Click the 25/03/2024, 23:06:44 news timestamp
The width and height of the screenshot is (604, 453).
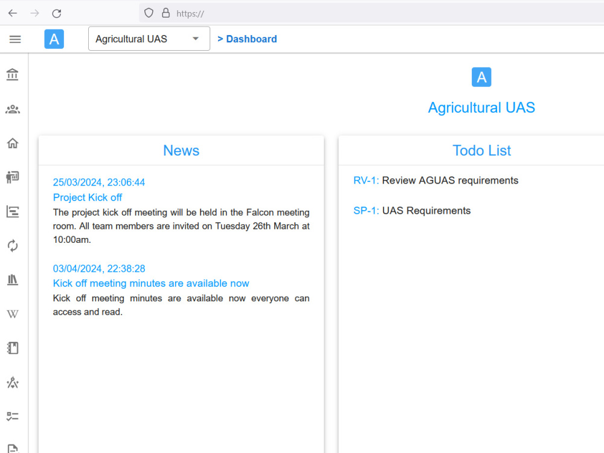click(x=99, y=182)
